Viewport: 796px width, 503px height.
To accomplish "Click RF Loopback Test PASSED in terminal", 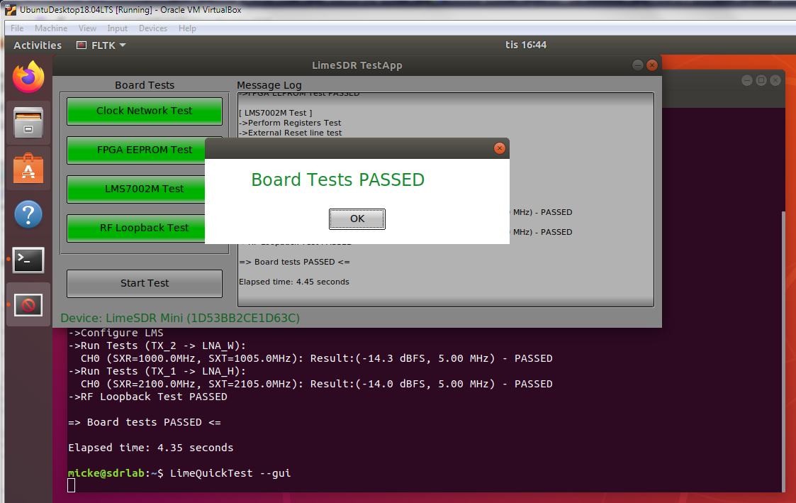I will tap(147, 397).
